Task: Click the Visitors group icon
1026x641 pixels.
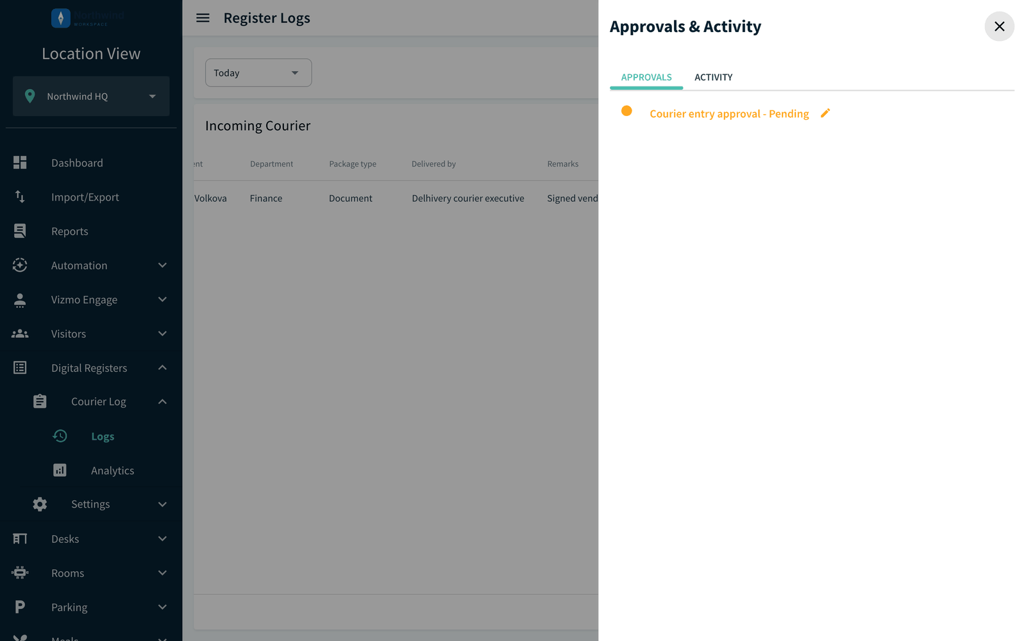Action: 20,333
